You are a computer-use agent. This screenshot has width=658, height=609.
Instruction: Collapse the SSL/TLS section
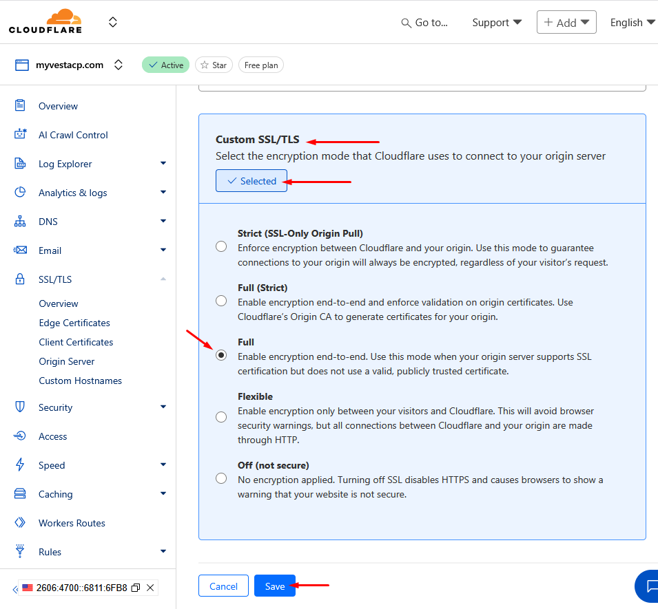coord(163,279)
